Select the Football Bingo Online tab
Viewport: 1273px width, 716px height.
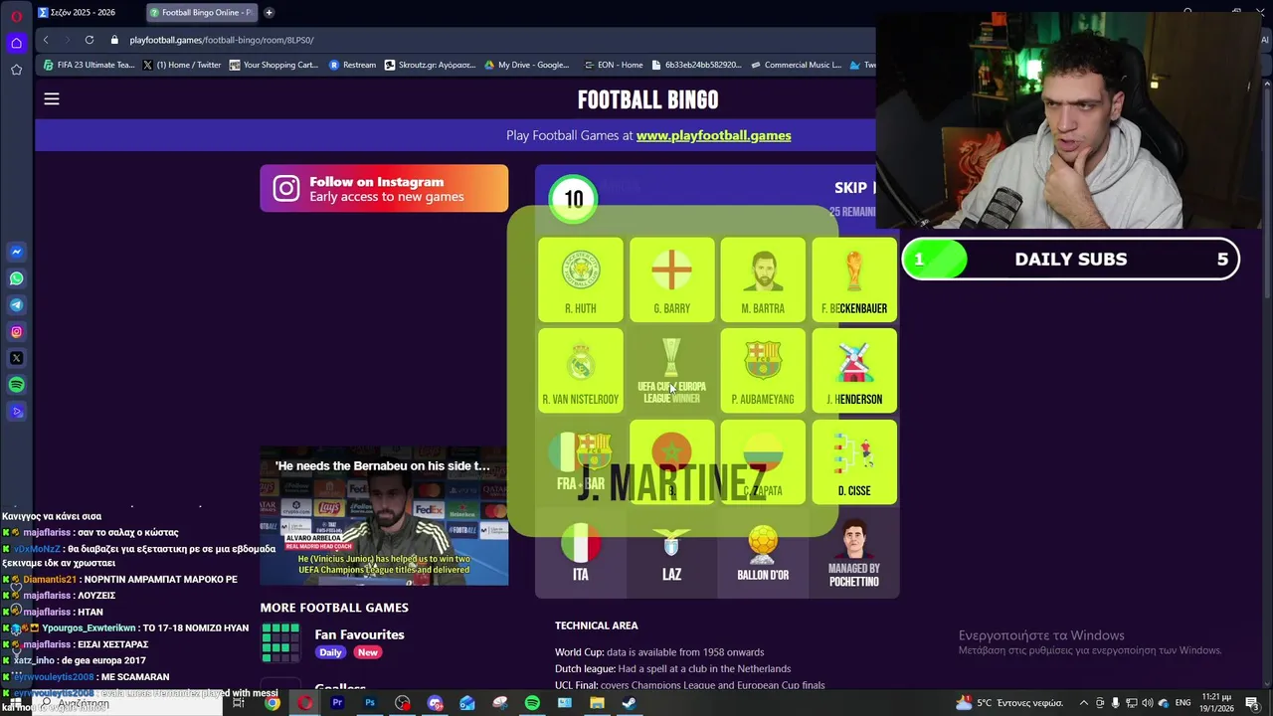(201, 13)
